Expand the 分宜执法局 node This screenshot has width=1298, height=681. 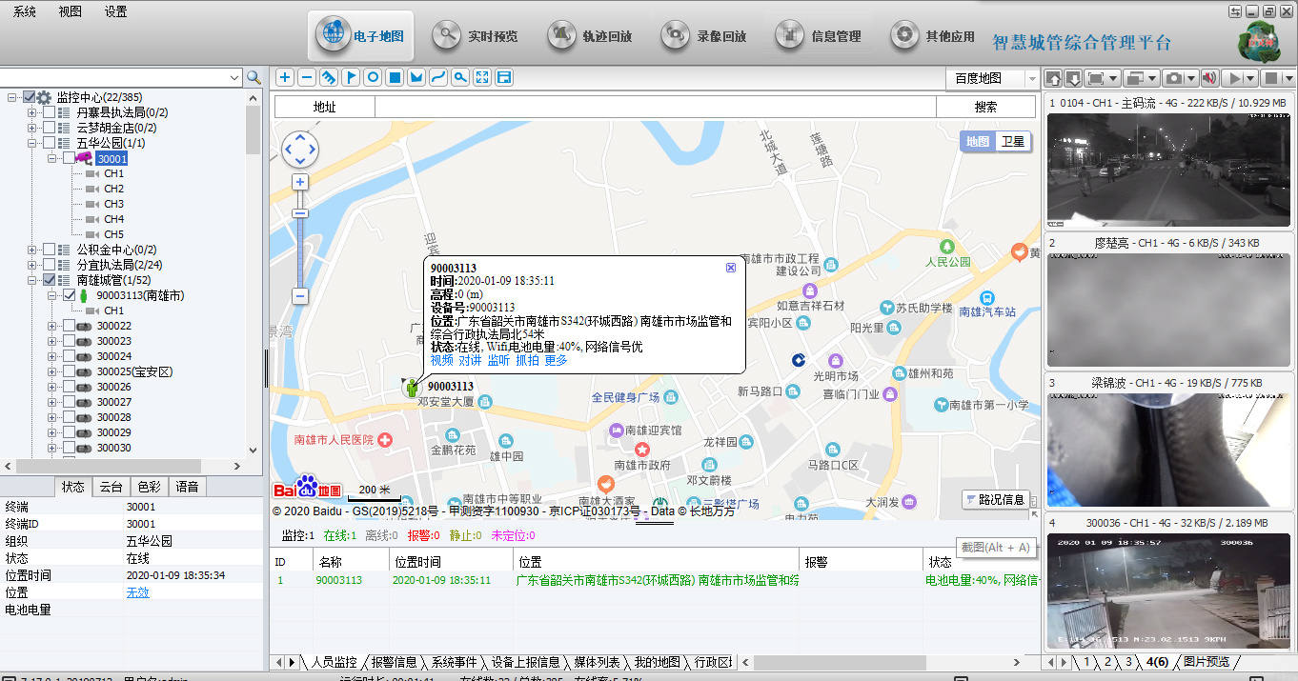click(33, 265)
